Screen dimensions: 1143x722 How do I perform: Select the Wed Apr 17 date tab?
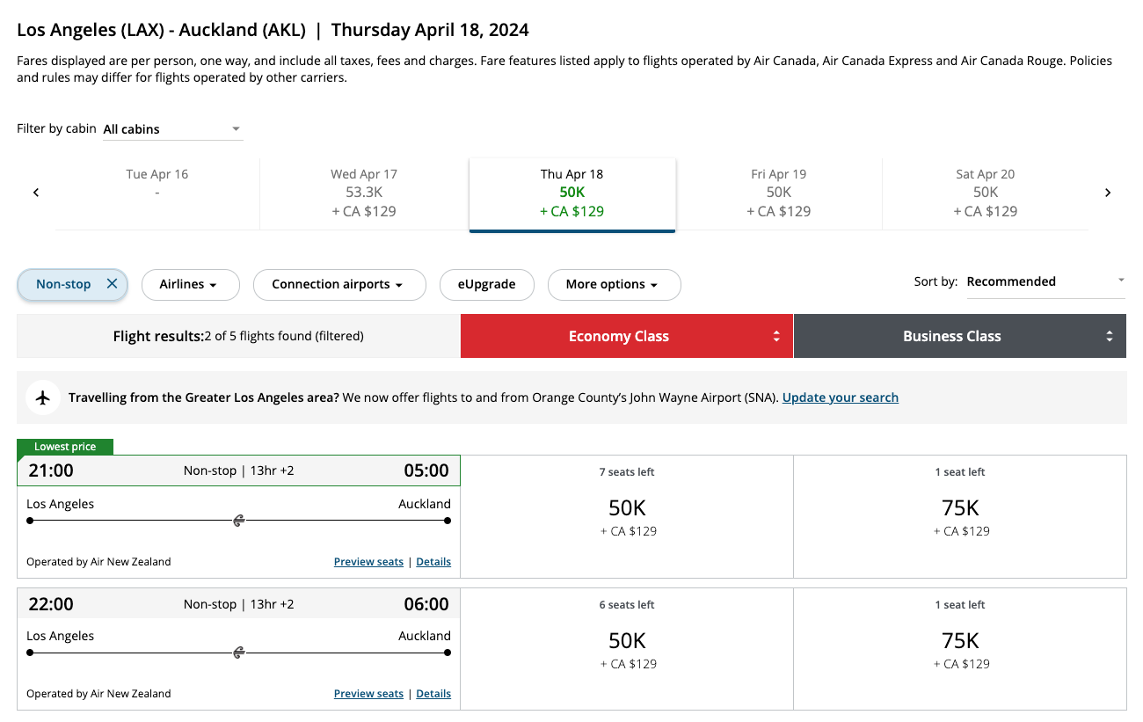[x=364, y=193]
